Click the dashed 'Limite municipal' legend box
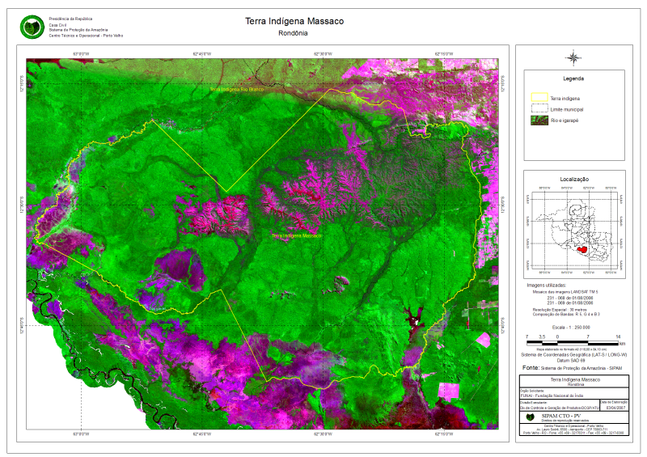This screenshot has width=647, height=457. tap(539, 108)
